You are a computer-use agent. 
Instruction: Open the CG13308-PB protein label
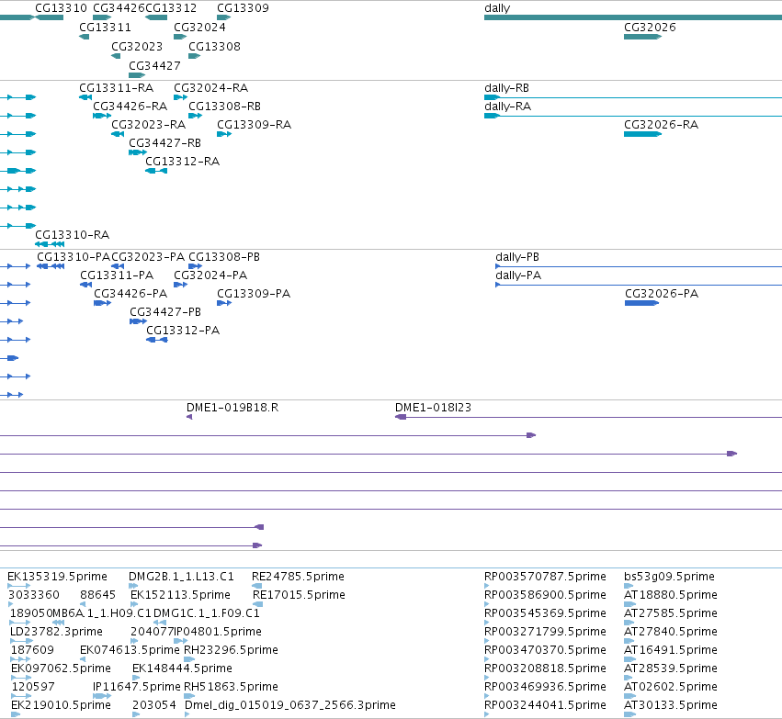click(x=224, y=256)
